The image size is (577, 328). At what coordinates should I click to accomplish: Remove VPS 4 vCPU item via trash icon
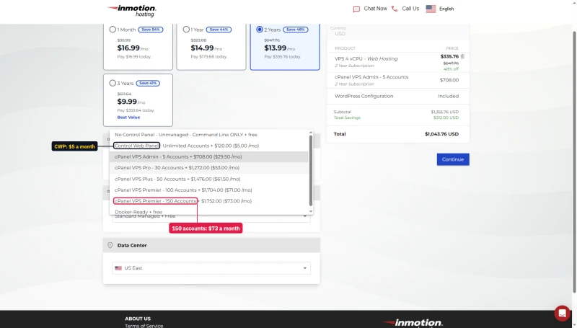coord(462,56)
